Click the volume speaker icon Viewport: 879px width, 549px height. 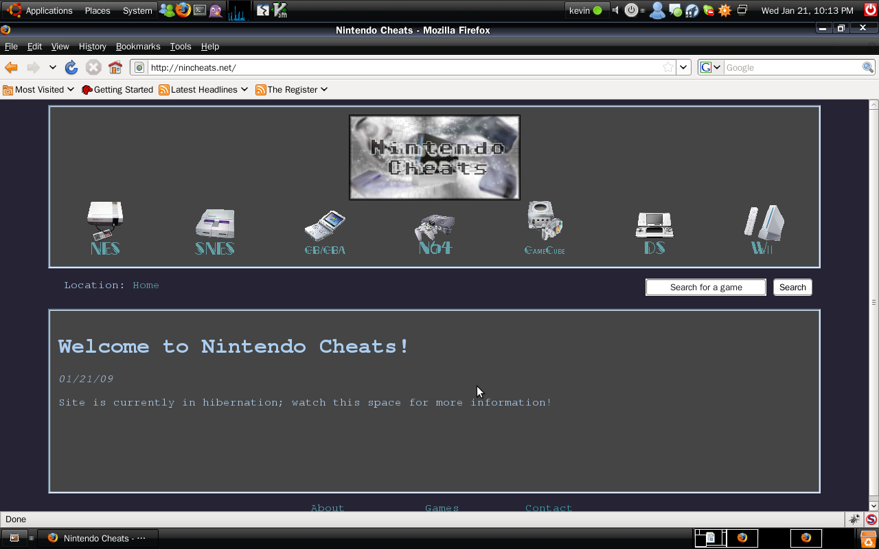[x=615, y=10]
